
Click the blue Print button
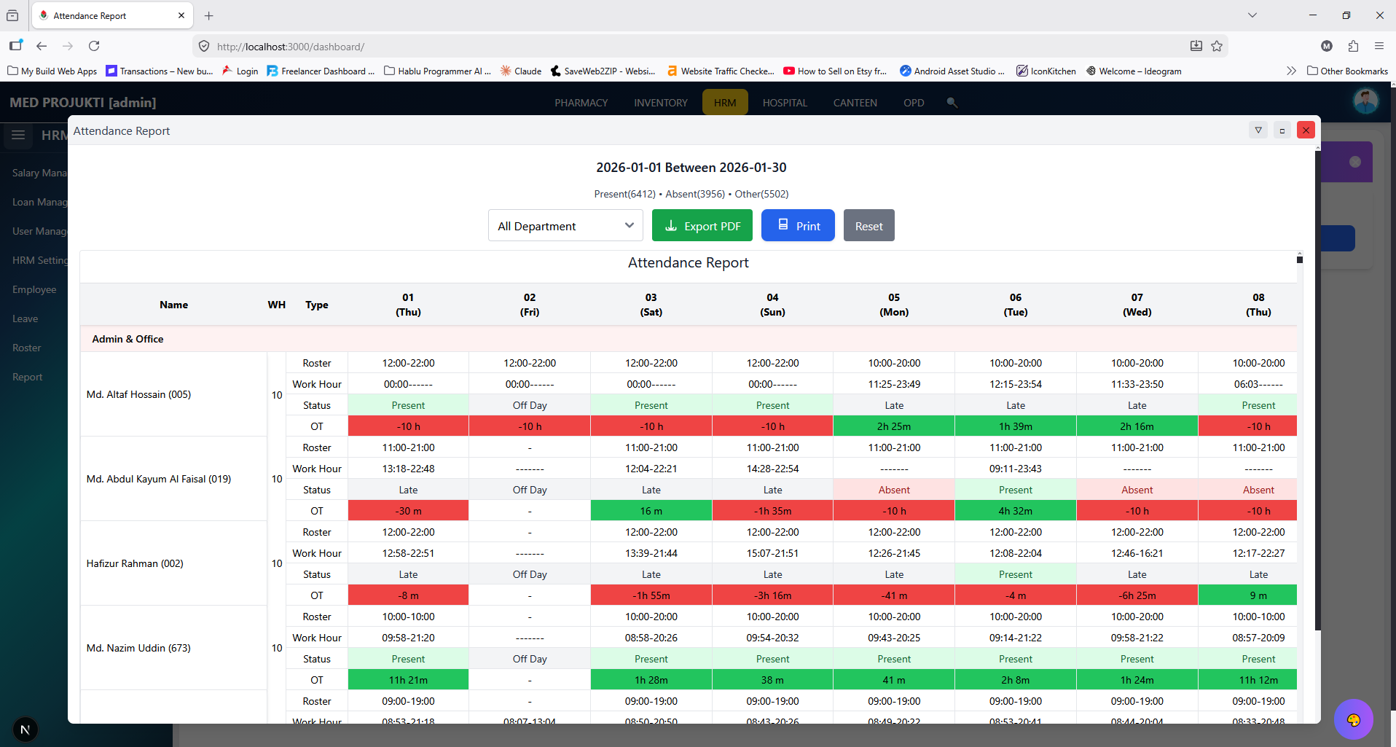click(798, 226)
